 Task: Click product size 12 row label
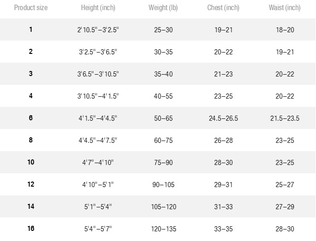tap(31, 184)
